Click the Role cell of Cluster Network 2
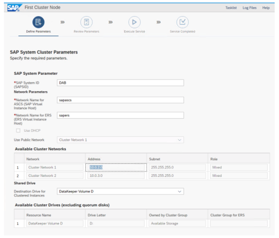Screen dimensions: 279x238 click(x=239, y=175)
